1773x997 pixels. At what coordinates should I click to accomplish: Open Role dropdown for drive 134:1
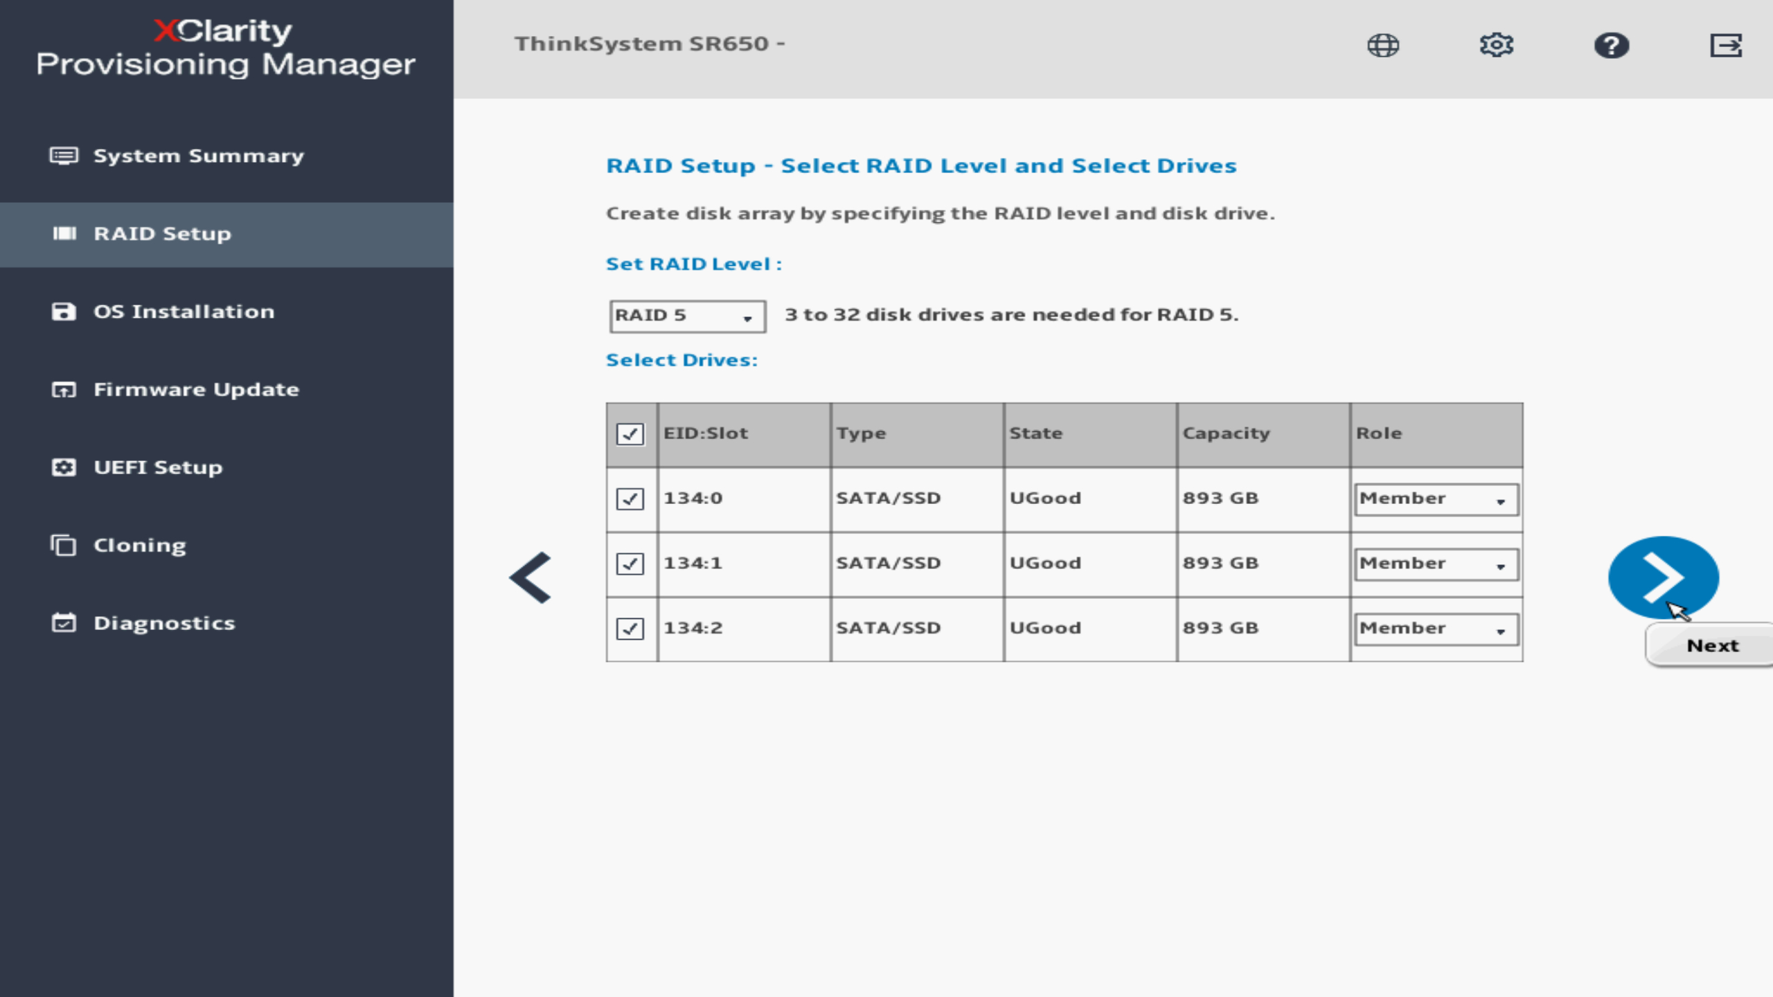pyautogui.click(x=1437, y=564)
